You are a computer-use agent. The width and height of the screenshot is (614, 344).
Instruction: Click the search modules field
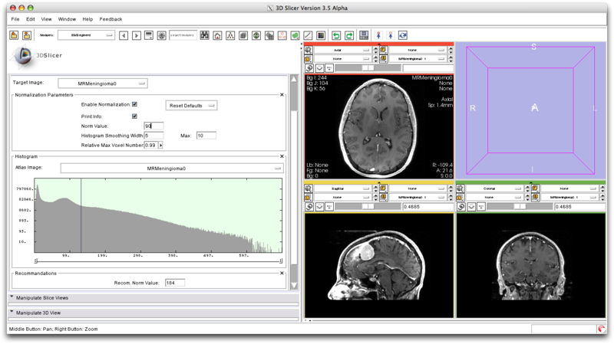(x=183, y=35)
